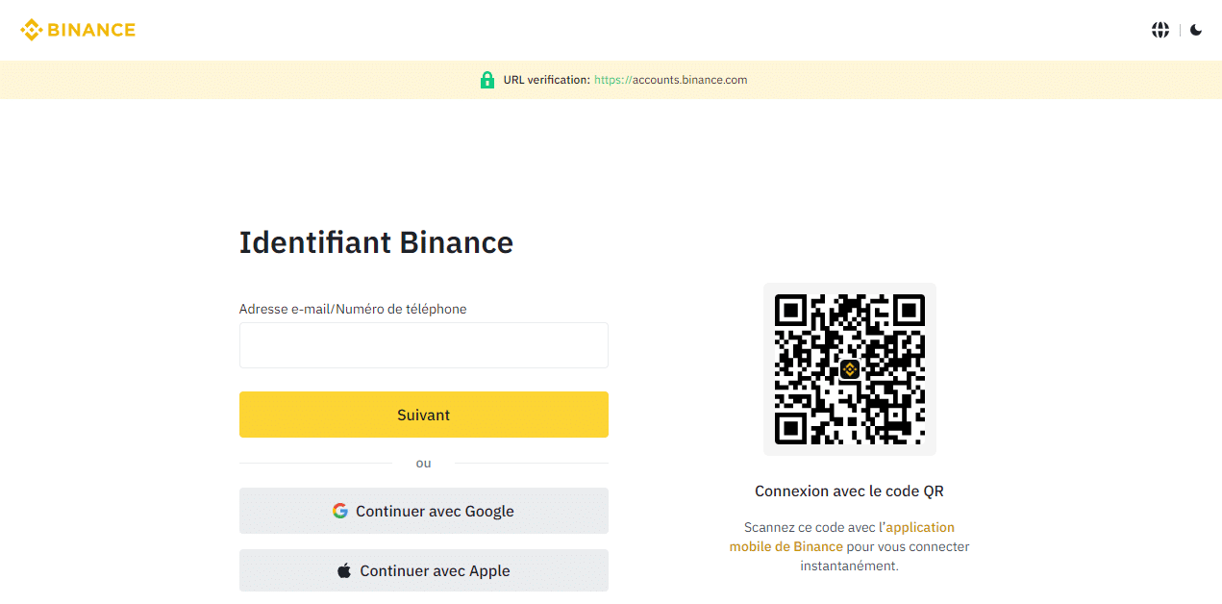This screenshot has height=604, width=1222.
Task: Click the email or phone input field
Action: (423, 344)
